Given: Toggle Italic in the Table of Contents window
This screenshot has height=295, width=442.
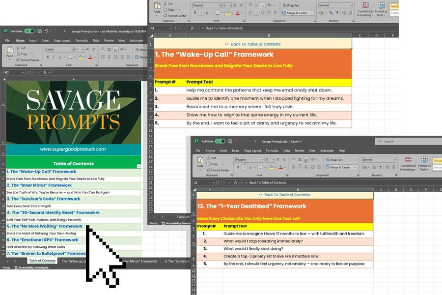Looking at the screenshot, I should point(54,57).
